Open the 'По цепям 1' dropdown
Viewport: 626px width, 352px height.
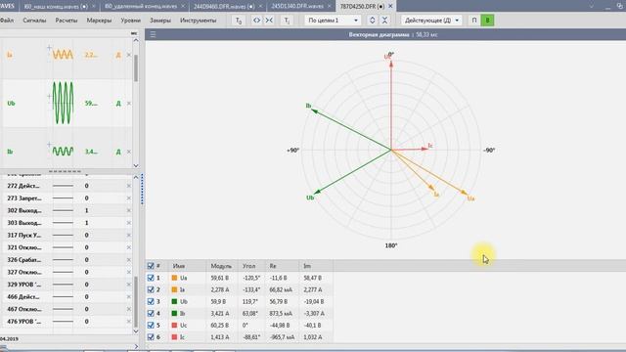[x=333, y=21]
